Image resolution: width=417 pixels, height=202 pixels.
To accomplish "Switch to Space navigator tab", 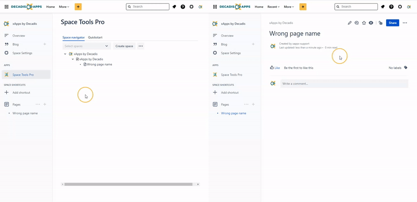I will pyautogui.click(x=73, y=37).
